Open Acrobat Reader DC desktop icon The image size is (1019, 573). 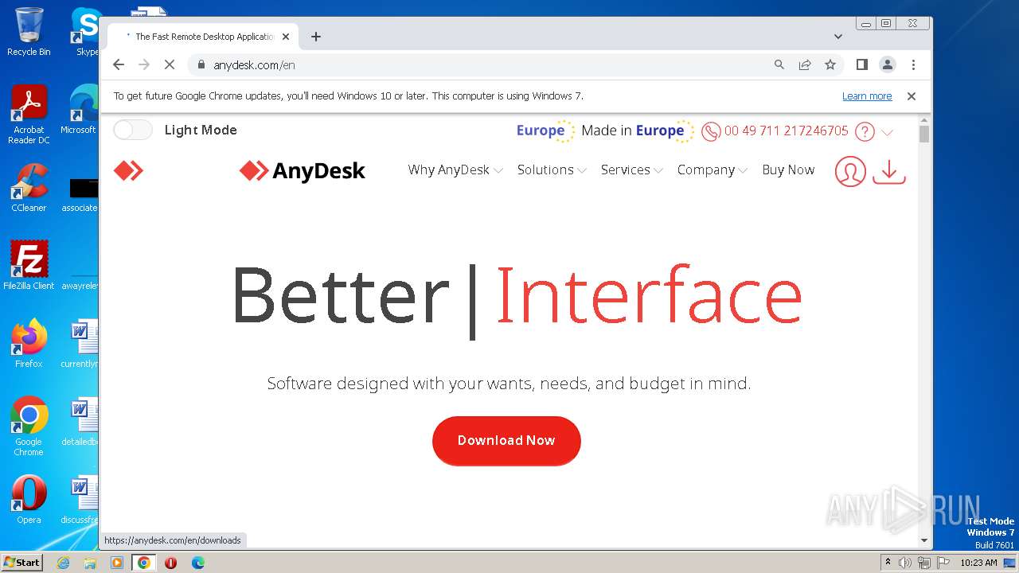(29, 115)
